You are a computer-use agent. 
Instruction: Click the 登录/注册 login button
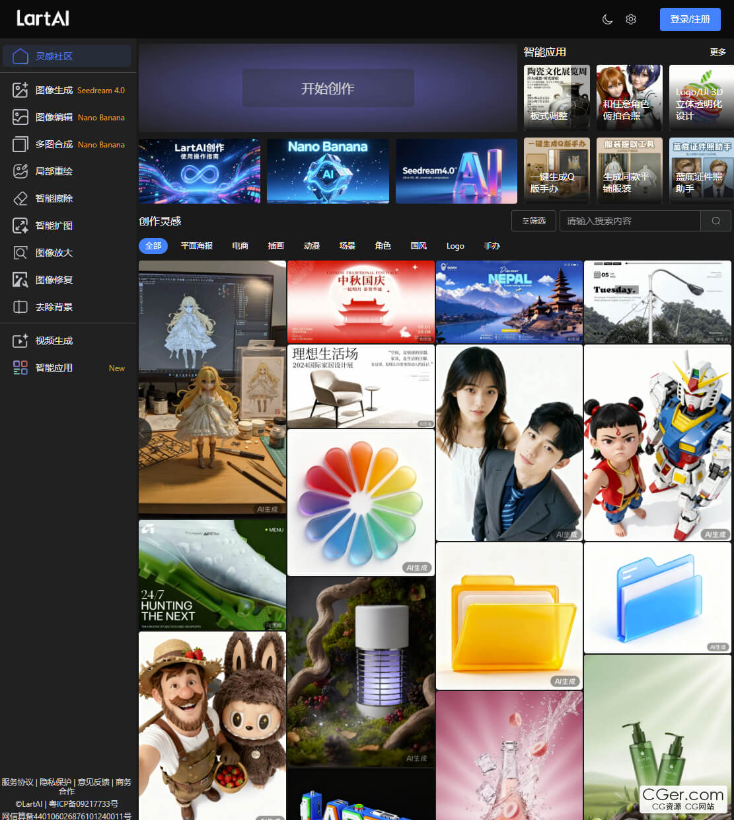pyautogui.click(x=690, y=20)
